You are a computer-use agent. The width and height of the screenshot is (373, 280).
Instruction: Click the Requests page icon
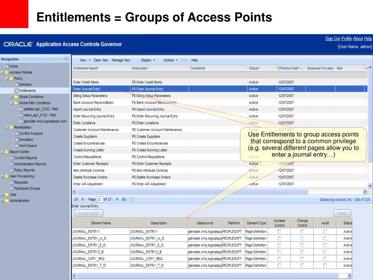pos(11,183)
